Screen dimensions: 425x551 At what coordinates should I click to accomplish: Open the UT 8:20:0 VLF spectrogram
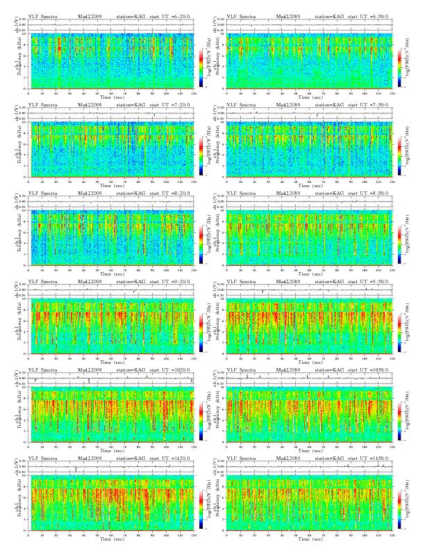click(111, 238)
